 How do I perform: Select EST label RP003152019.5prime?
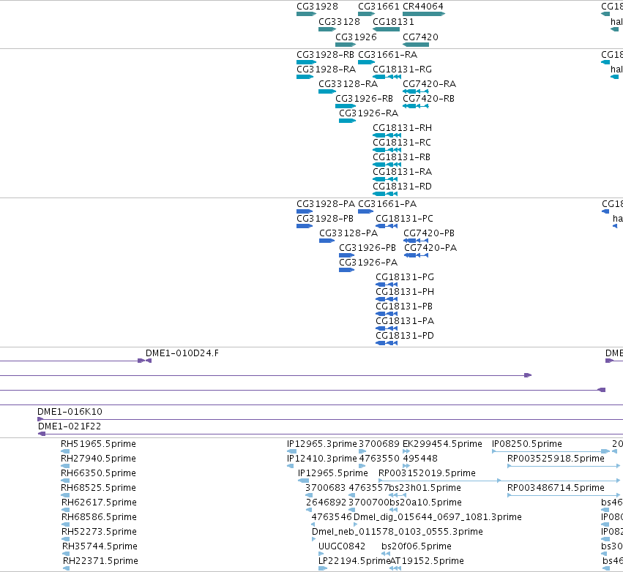(427, 473)
